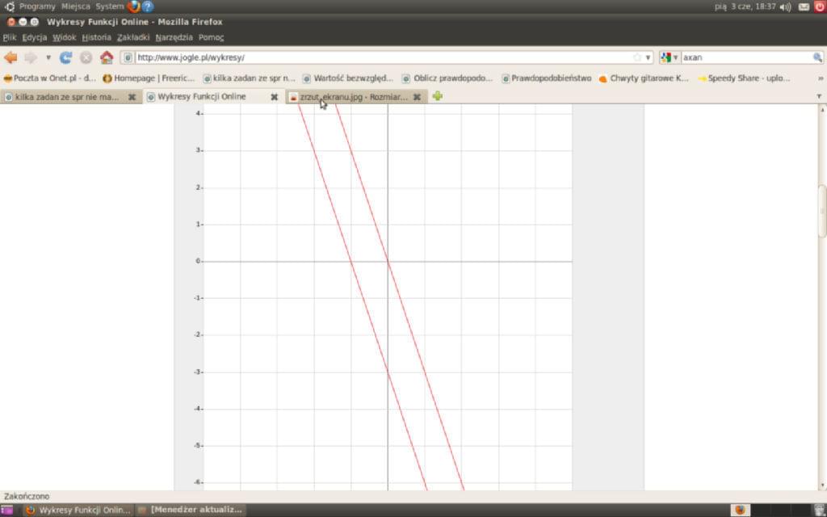This screenshot has width=827, height=517.
Task: Click the search magnifier icon
Action: (x=817, y=57)
